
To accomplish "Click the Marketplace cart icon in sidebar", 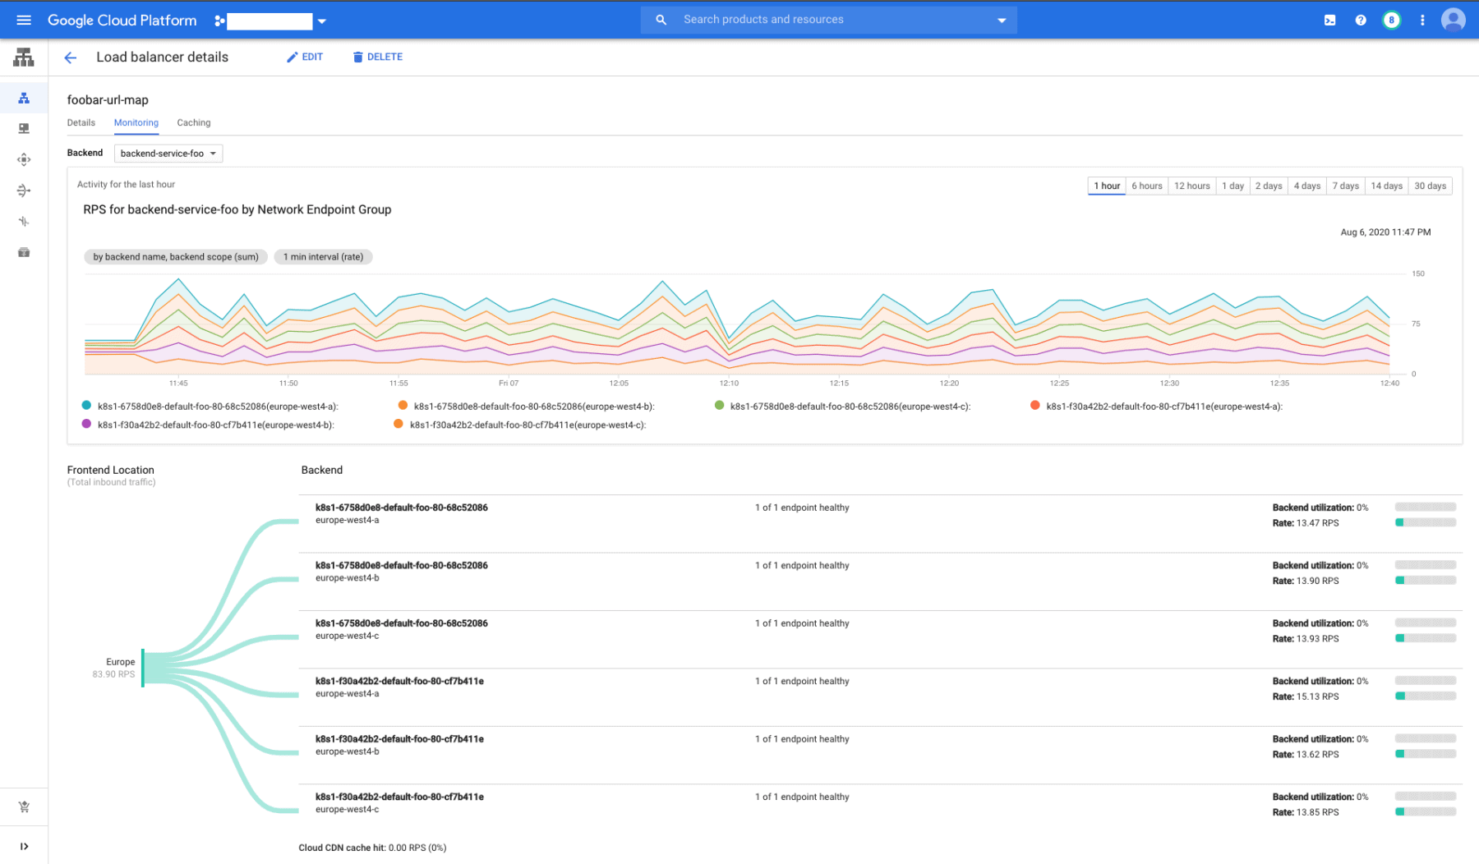I will point(24,806).
